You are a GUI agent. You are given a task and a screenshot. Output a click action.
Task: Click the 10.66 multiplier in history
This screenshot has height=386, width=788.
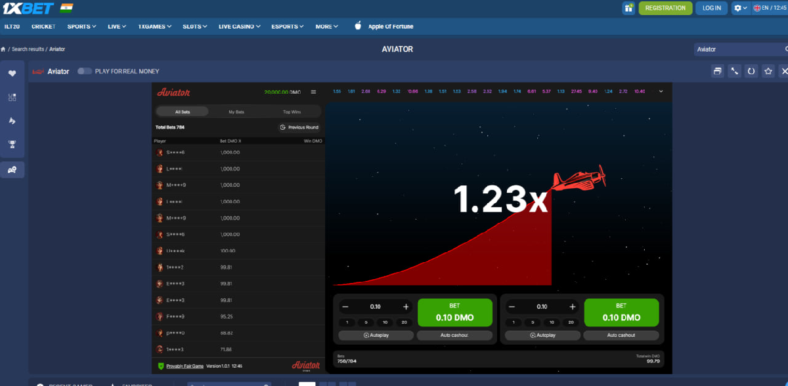pos(413,92)
